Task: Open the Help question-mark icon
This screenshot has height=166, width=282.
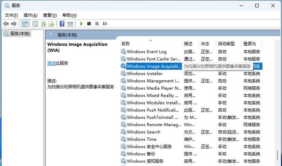Action: pyautogui.click(x=62, y=24)
